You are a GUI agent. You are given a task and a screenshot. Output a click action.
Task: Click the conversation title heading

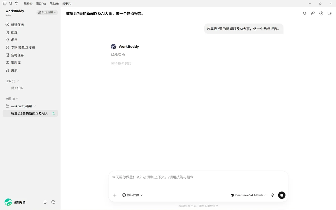point(105,13)
